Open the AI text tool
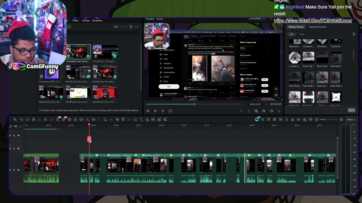Viewport: 362px width, 203px height. pos(105,120)
